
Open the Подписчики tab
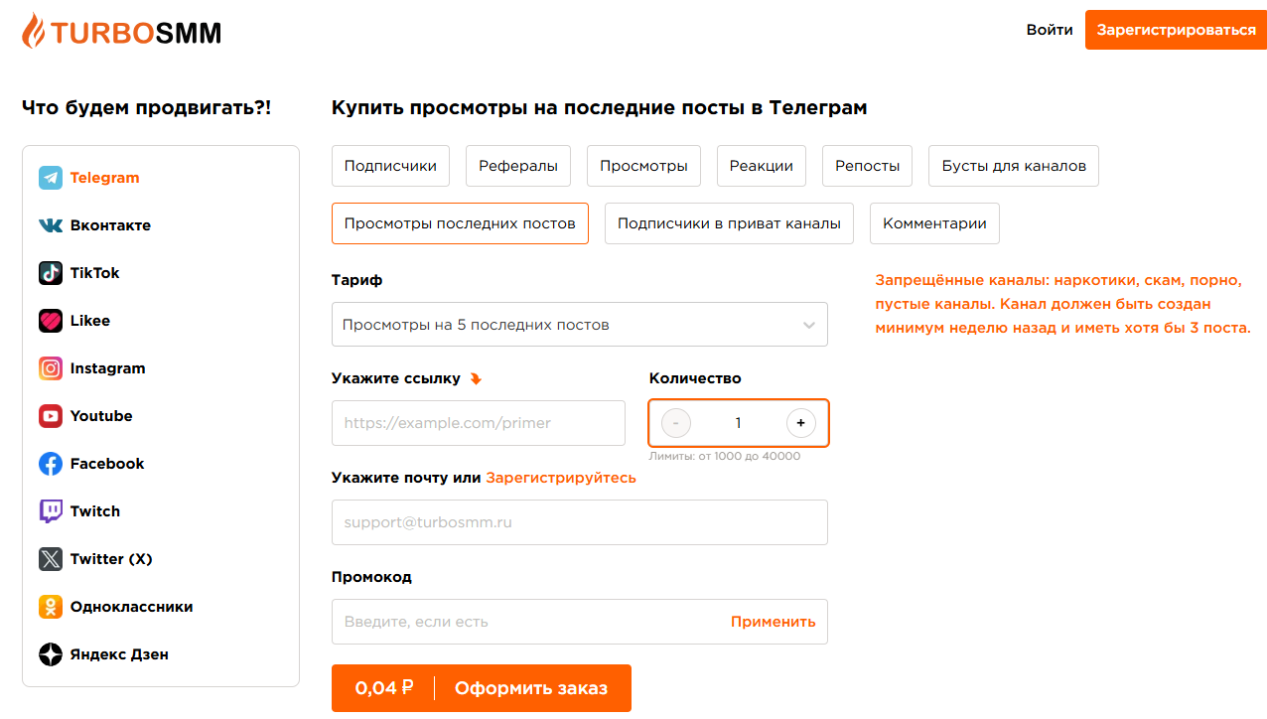[390, 166]
